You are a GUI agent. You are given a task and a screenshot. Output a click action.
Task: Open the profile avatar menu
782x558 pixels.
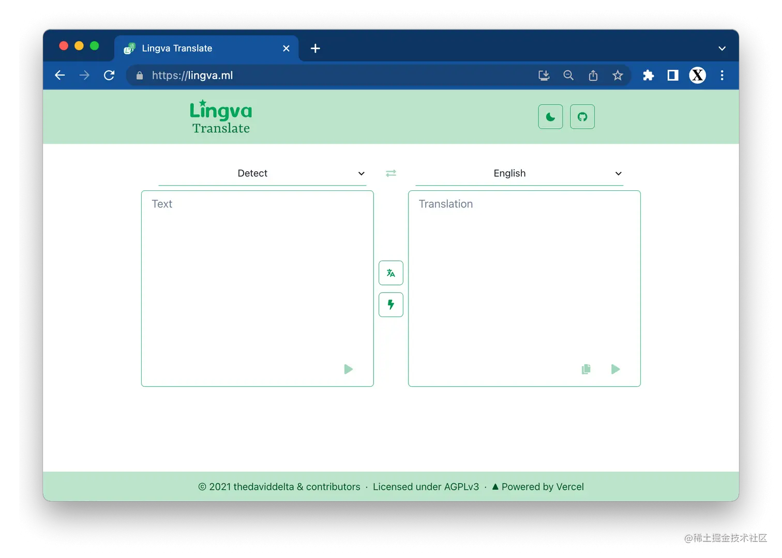point(698,76)
